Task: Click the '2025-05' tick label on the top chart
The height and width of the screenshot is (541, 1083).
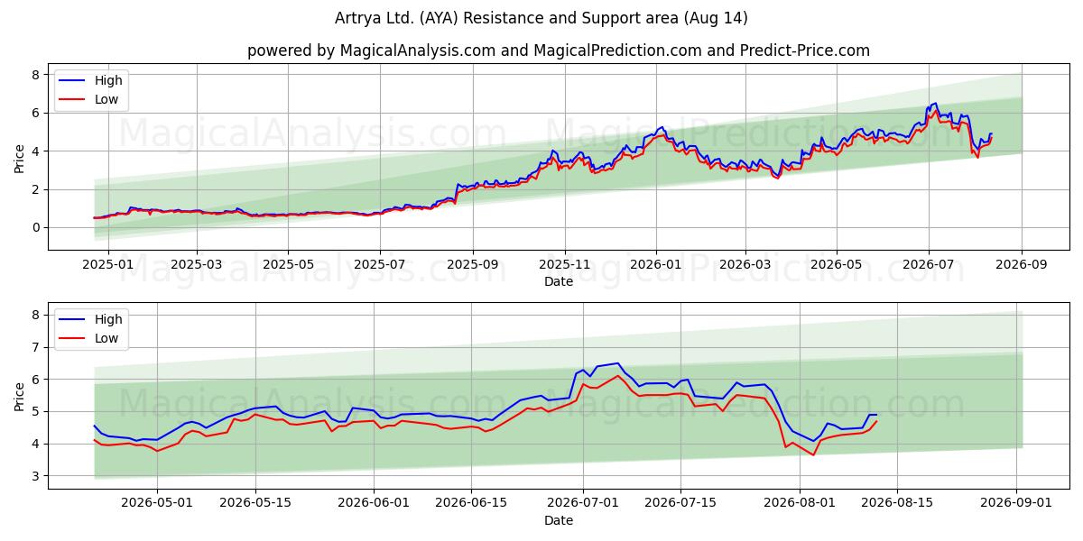Action: (x=288, y=266)
